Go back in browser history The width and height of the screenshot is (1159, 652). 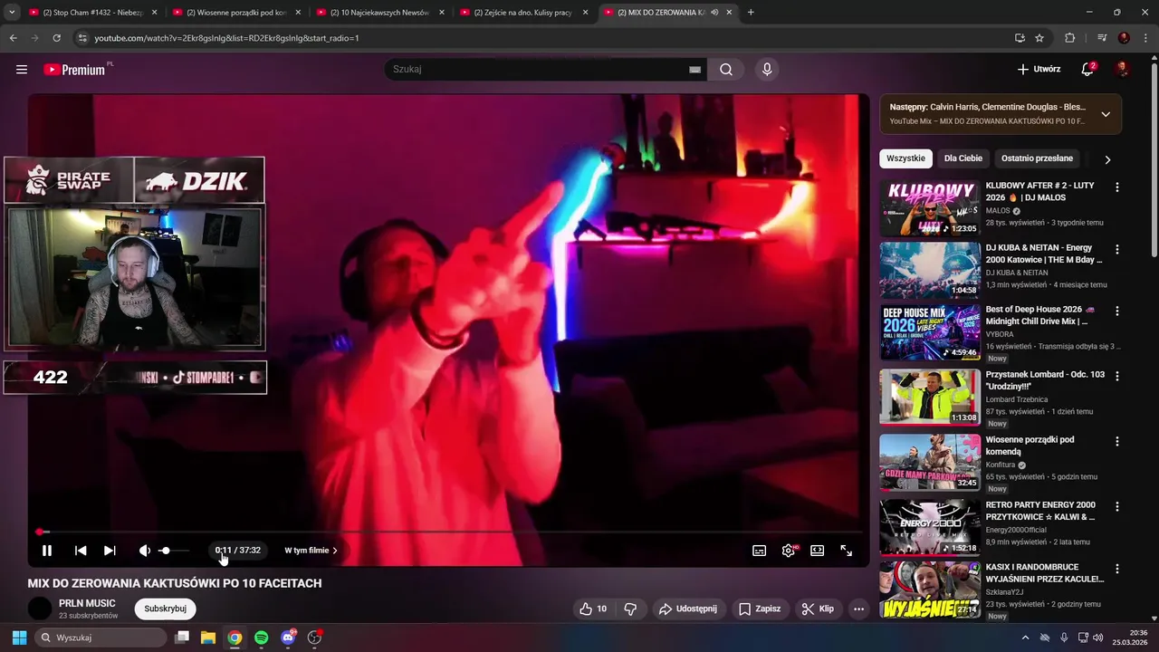[x=13, y=38]
